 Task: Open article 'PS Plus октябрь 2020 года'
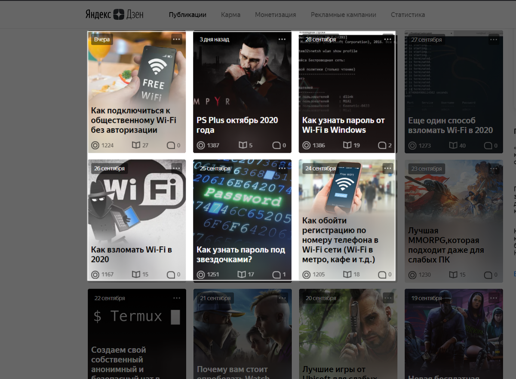237,125
